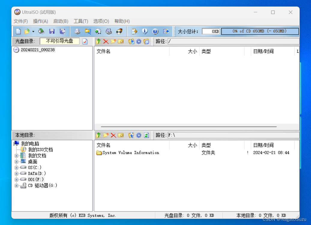Sort local pane by 大小 column header
Screen dimensions: 311x225
point(184,145)
